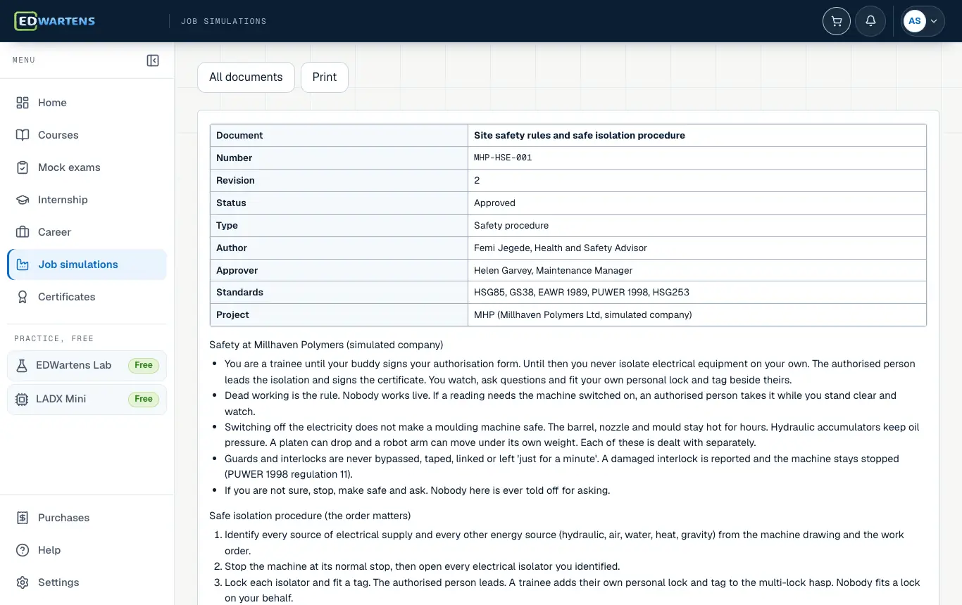Open the shopping cart
Screen dimensions: 962x605
pyautogui.click(x=837, y=21)
